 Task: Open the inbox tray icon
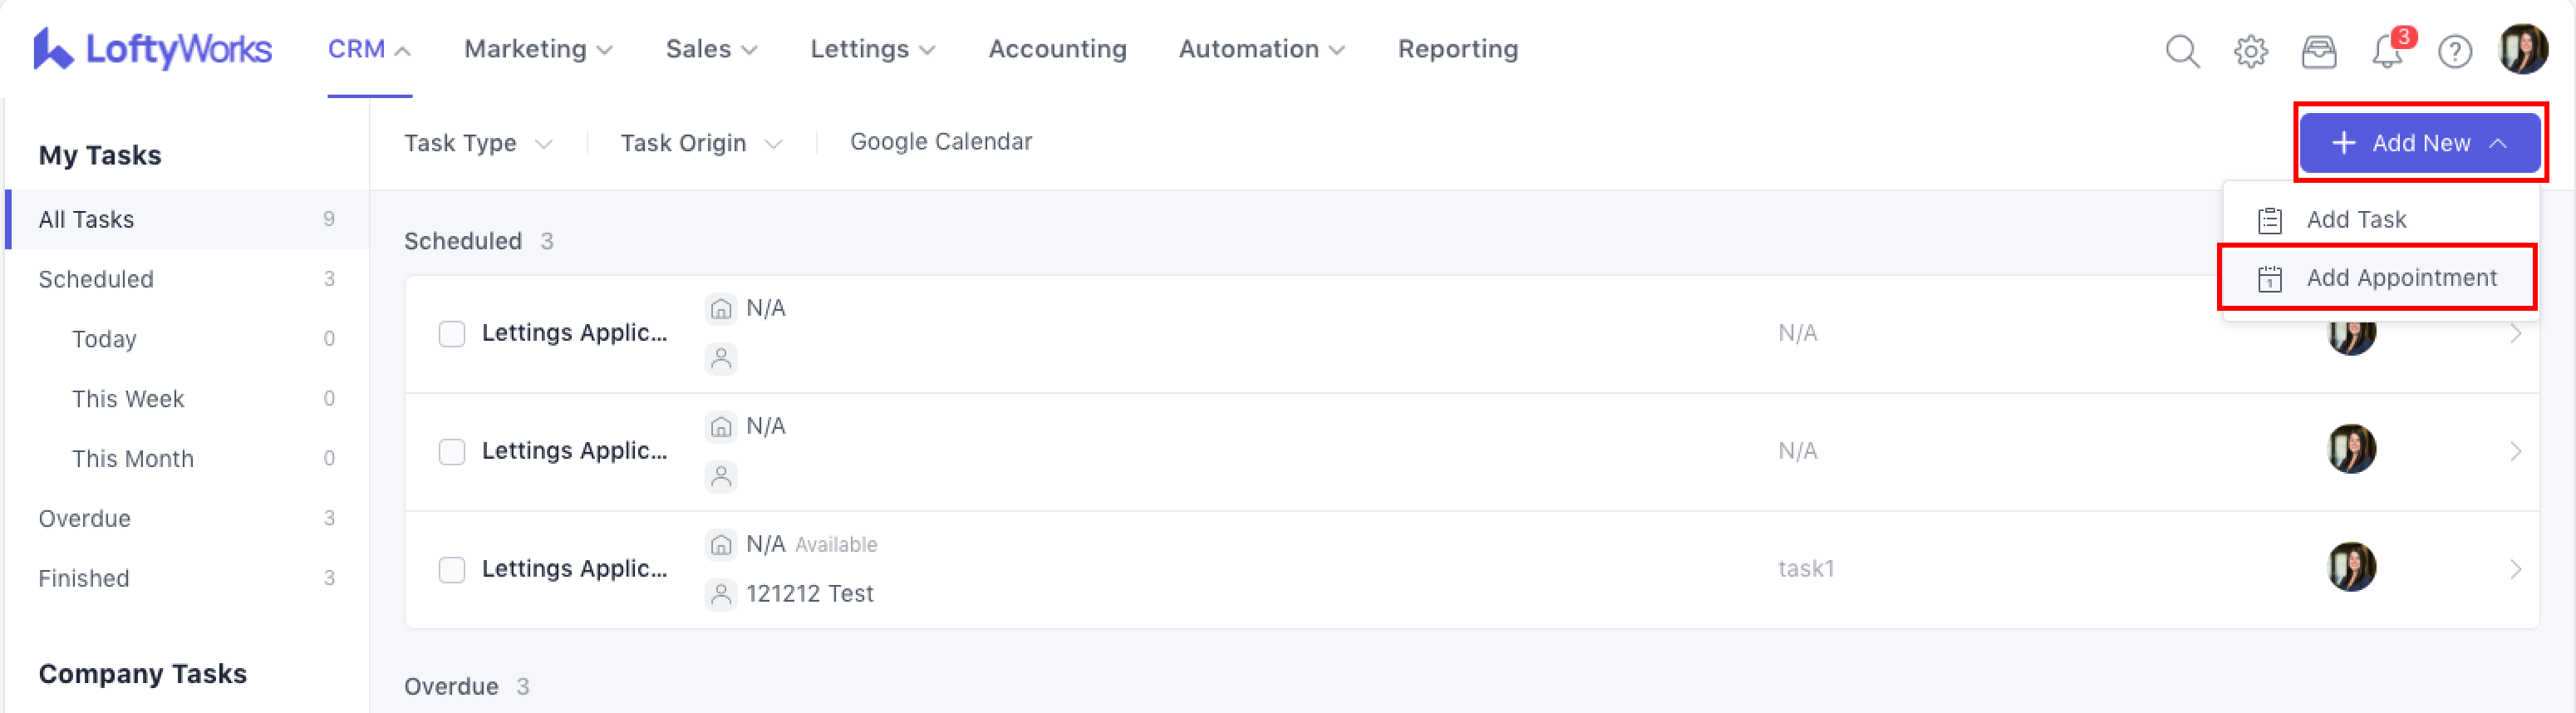(2318, 50)
